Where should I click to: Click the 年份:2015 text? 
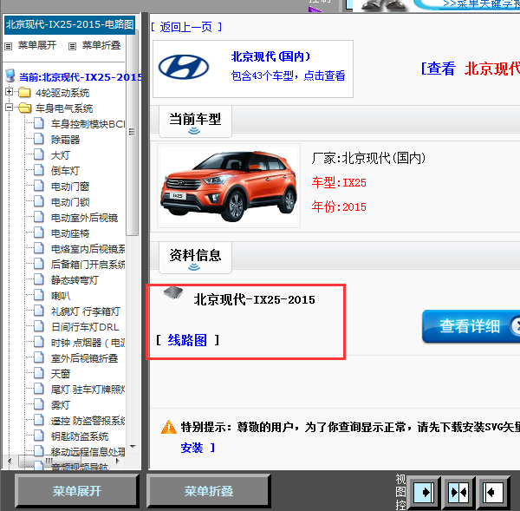point(339,206)
